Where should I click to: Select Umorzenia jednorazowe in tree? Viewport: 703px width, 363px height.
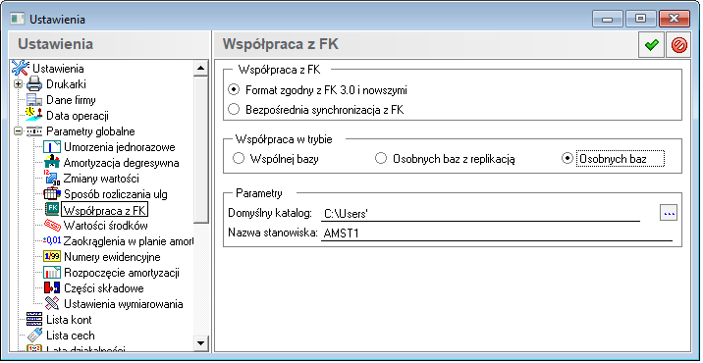119,147
